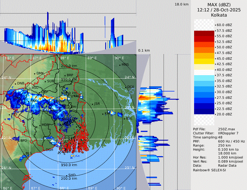Image resolution: width=247 pixels, height=190 pixels.
Task: Select the DCA station dot
Action: (x=126, y=87)
